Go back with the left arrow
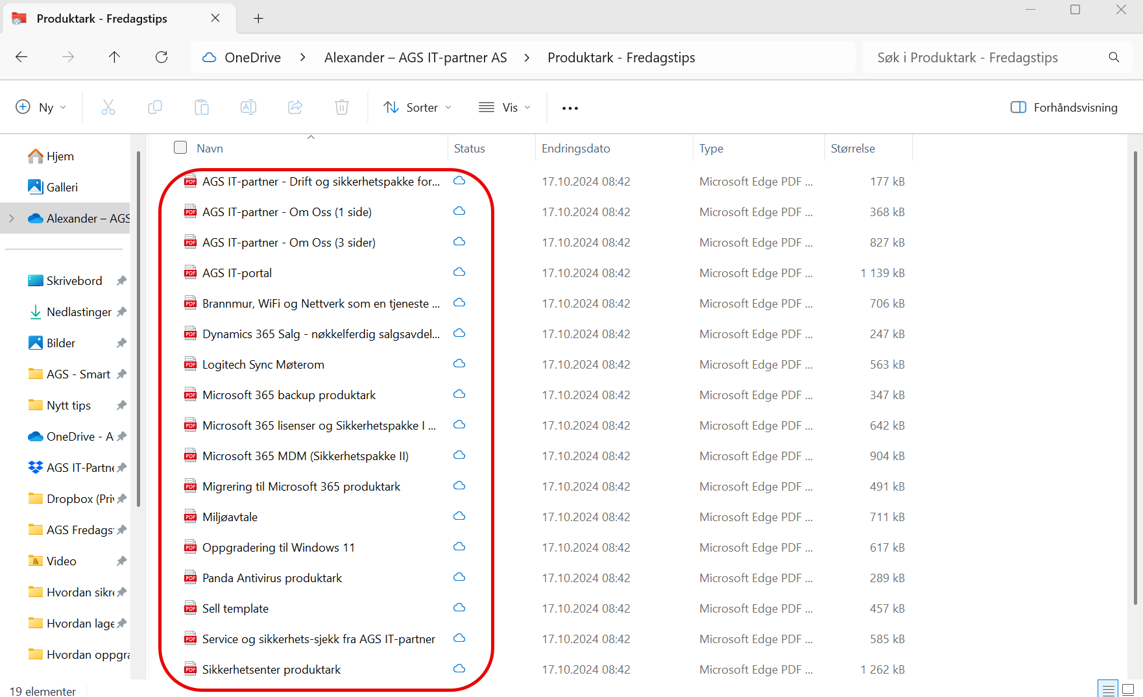Viewport: 1143px width, 697px height. point(21,57)
